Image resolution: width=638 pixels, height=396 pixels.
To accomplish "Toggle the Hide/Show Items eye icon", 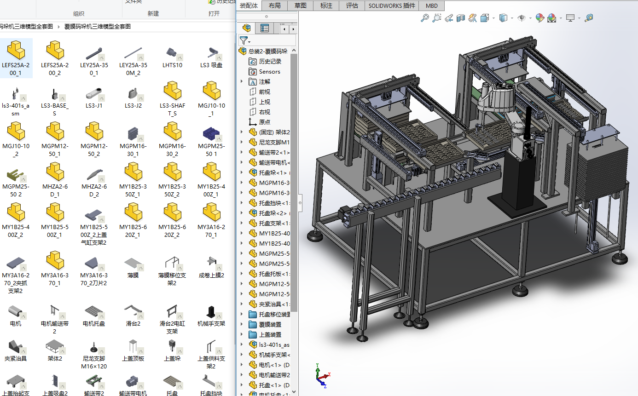I will pos(522,18).
